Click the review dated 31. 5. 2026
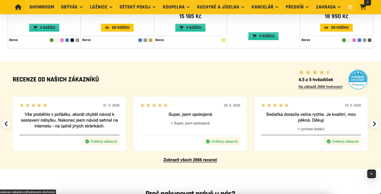 point(70,124)
